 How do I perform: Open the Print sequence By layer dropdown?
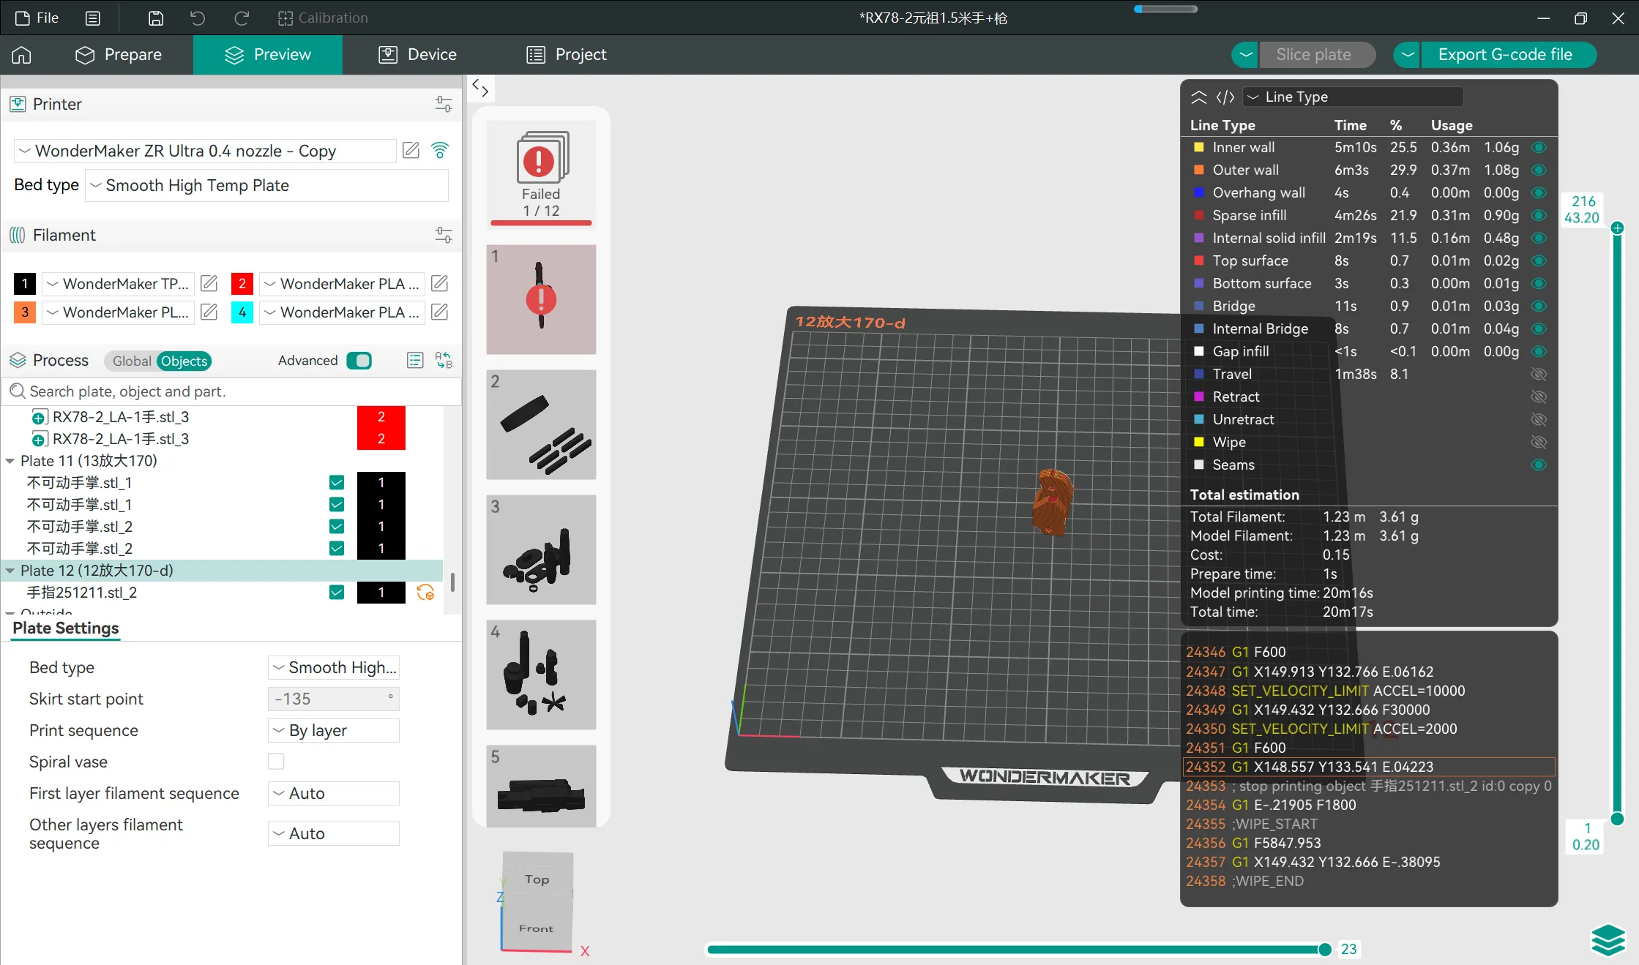334,730
